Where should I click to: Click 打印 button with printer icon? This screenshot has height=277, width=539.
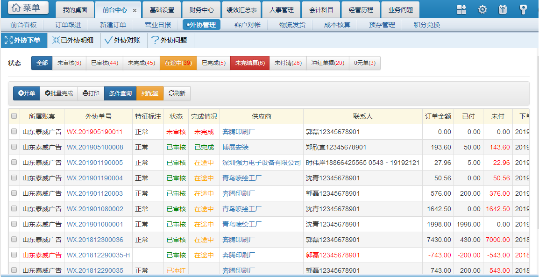(x=91, y=93)
